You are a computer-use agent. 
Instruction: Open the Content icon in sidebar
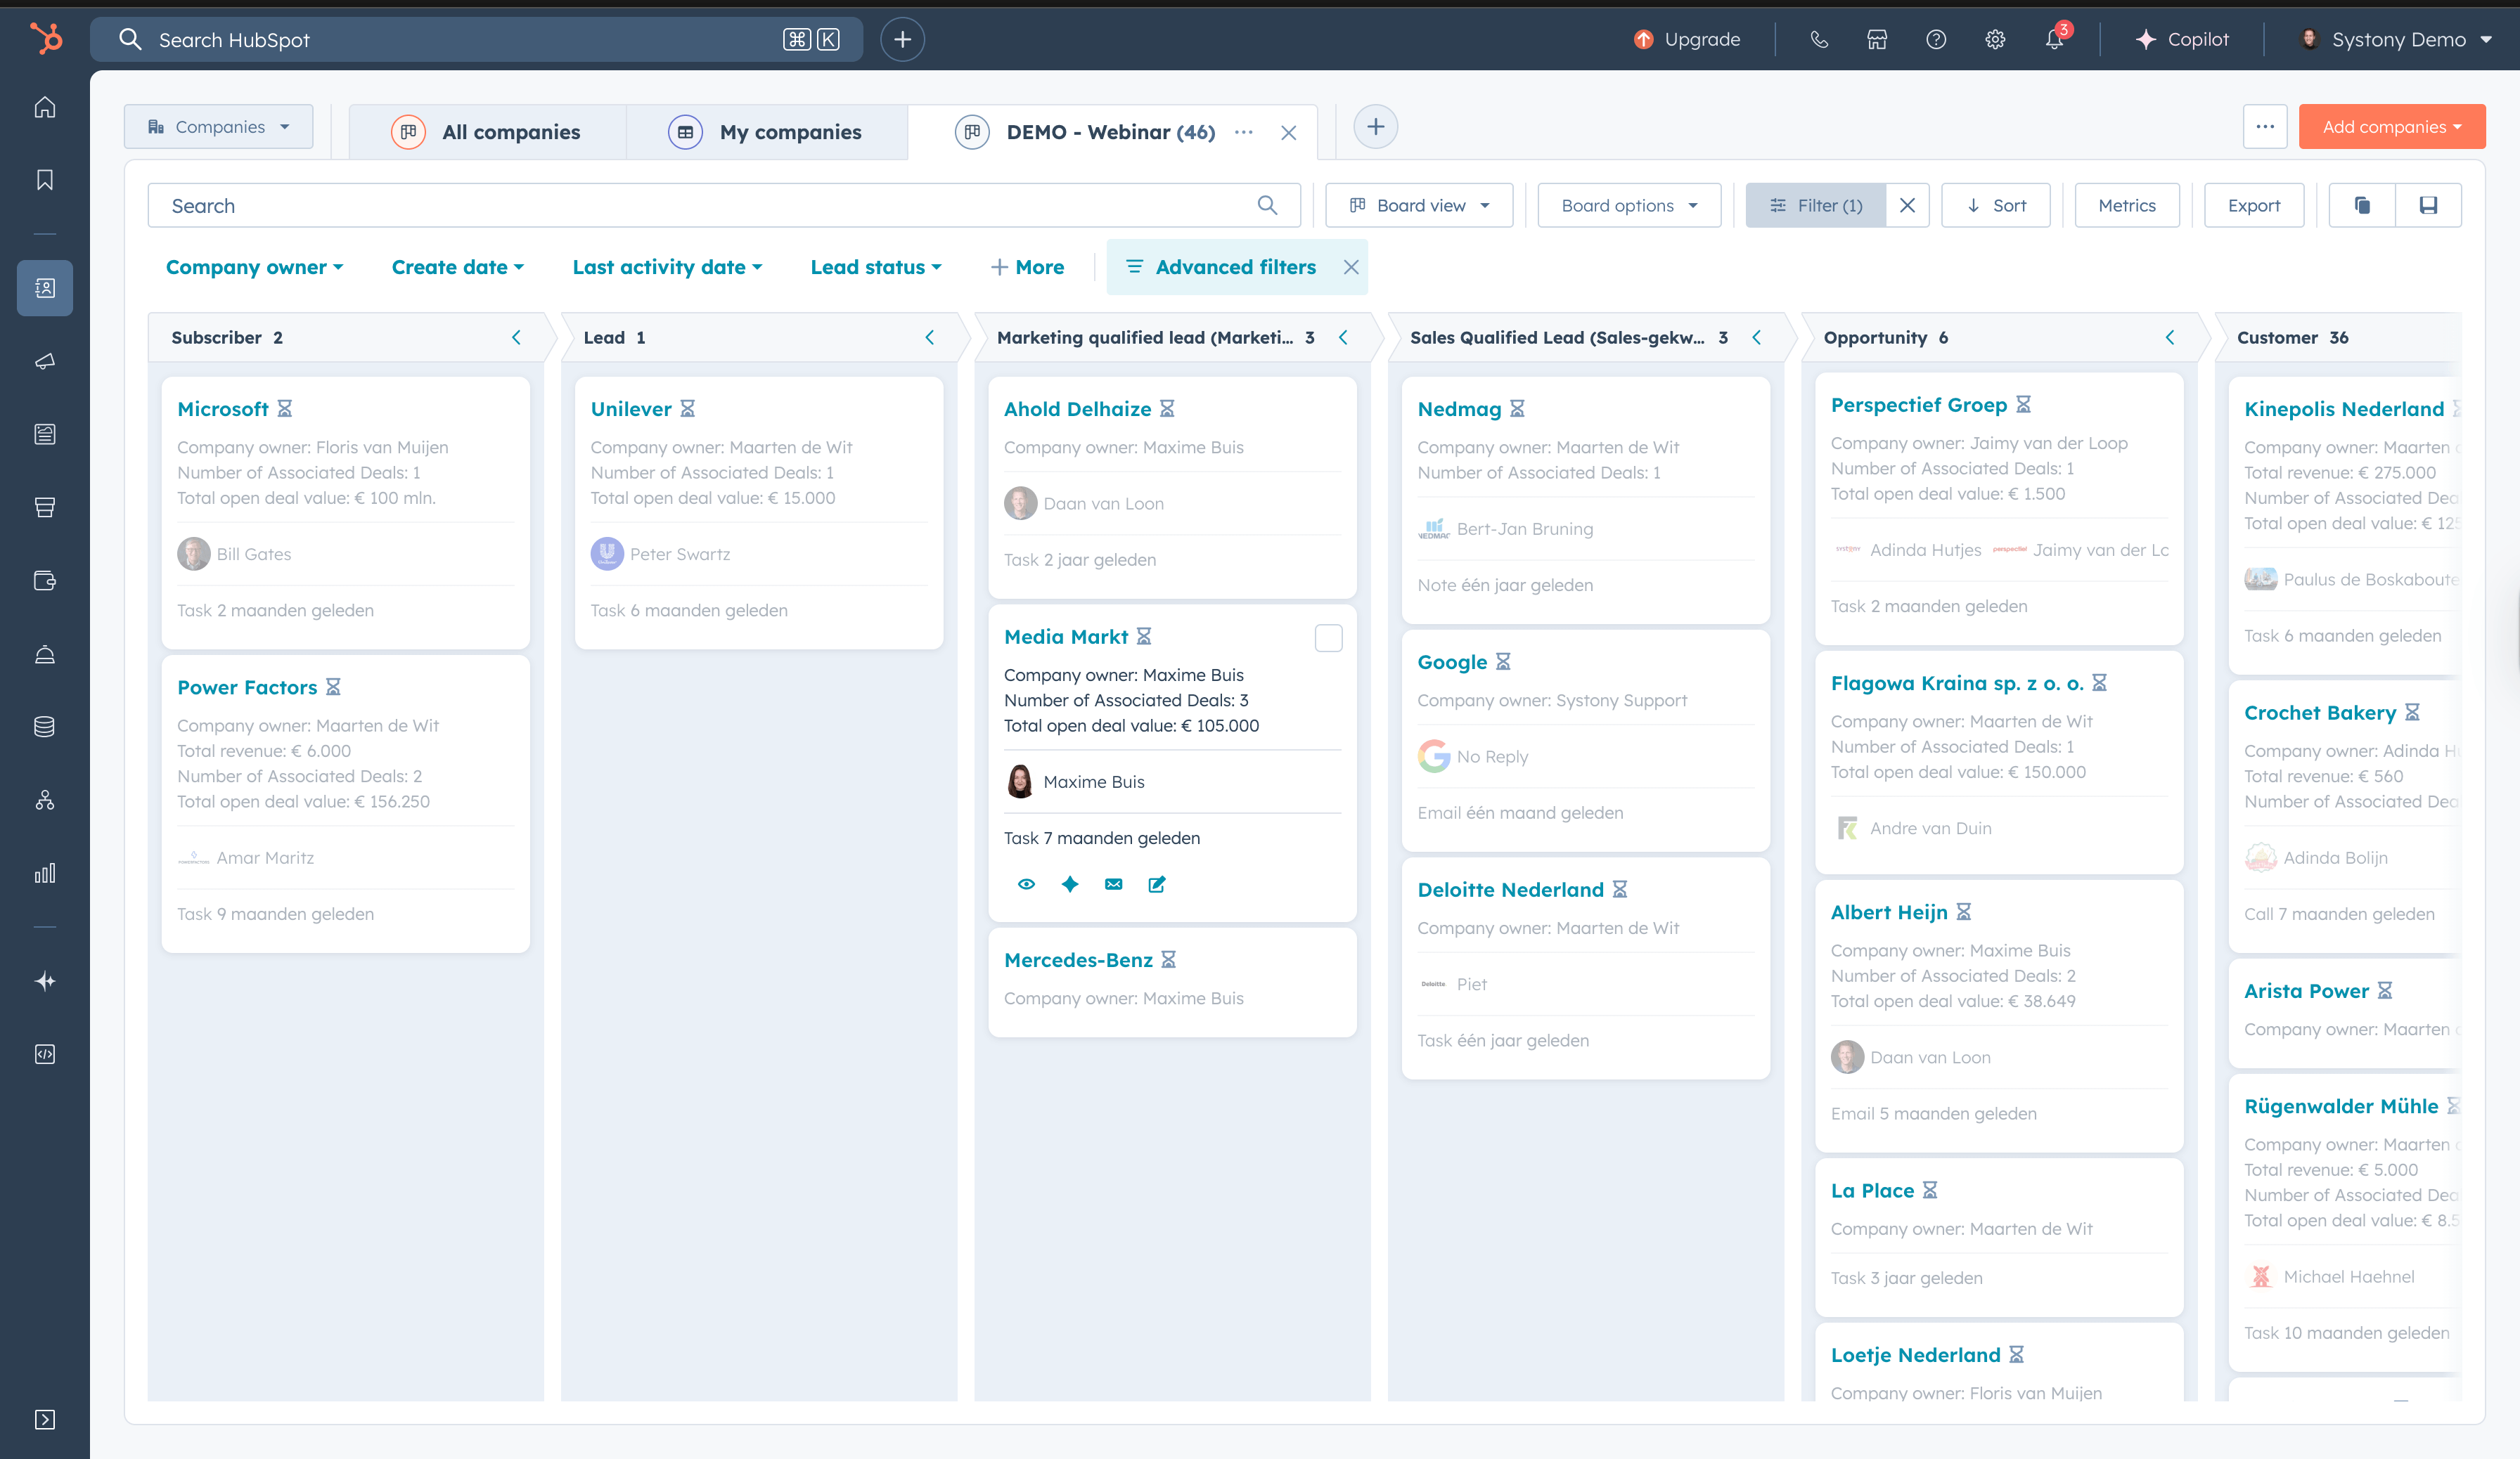pos(45,434)
